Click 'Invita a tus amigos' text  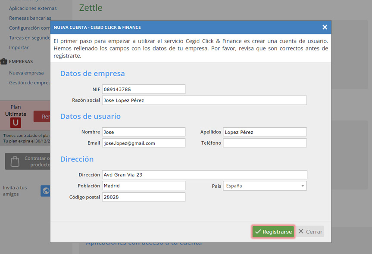click(15, 191)
